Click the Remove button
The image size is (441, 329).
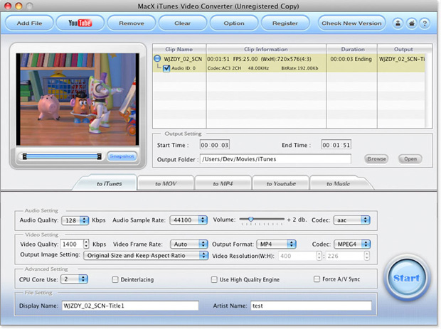coord(132,23)
